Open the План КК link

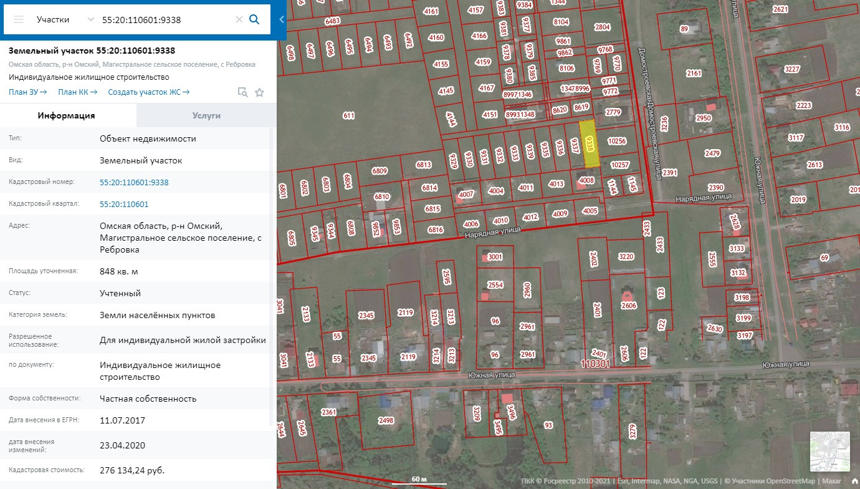coord(78,92)
